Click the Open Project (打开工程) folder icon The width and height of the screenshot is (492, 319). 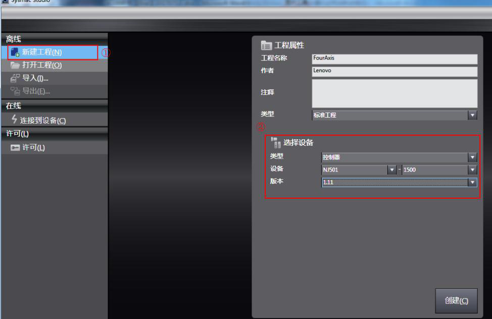coord(15,65)
